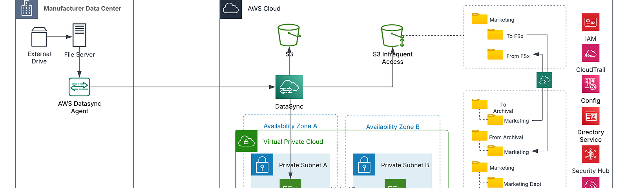This screenshot has height=188, width=628.
Task: Click the AWS Cloud icon
Action: [x=231, y=9]
